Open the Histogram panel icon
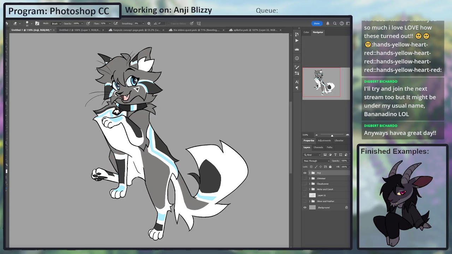Viewport: 452px width, 254px height. click(x=297, y=49)
